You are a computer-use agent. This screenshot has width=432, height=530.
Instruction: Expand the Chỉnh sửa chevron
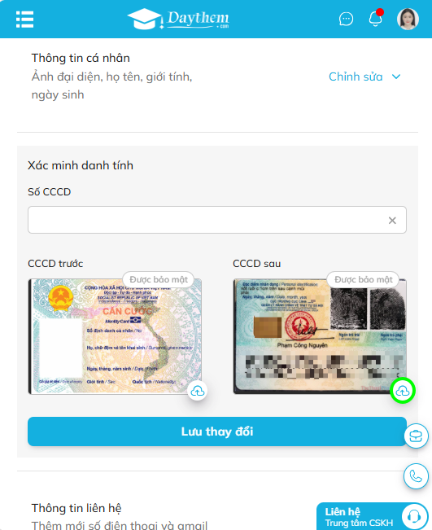[x=396, y=77]
